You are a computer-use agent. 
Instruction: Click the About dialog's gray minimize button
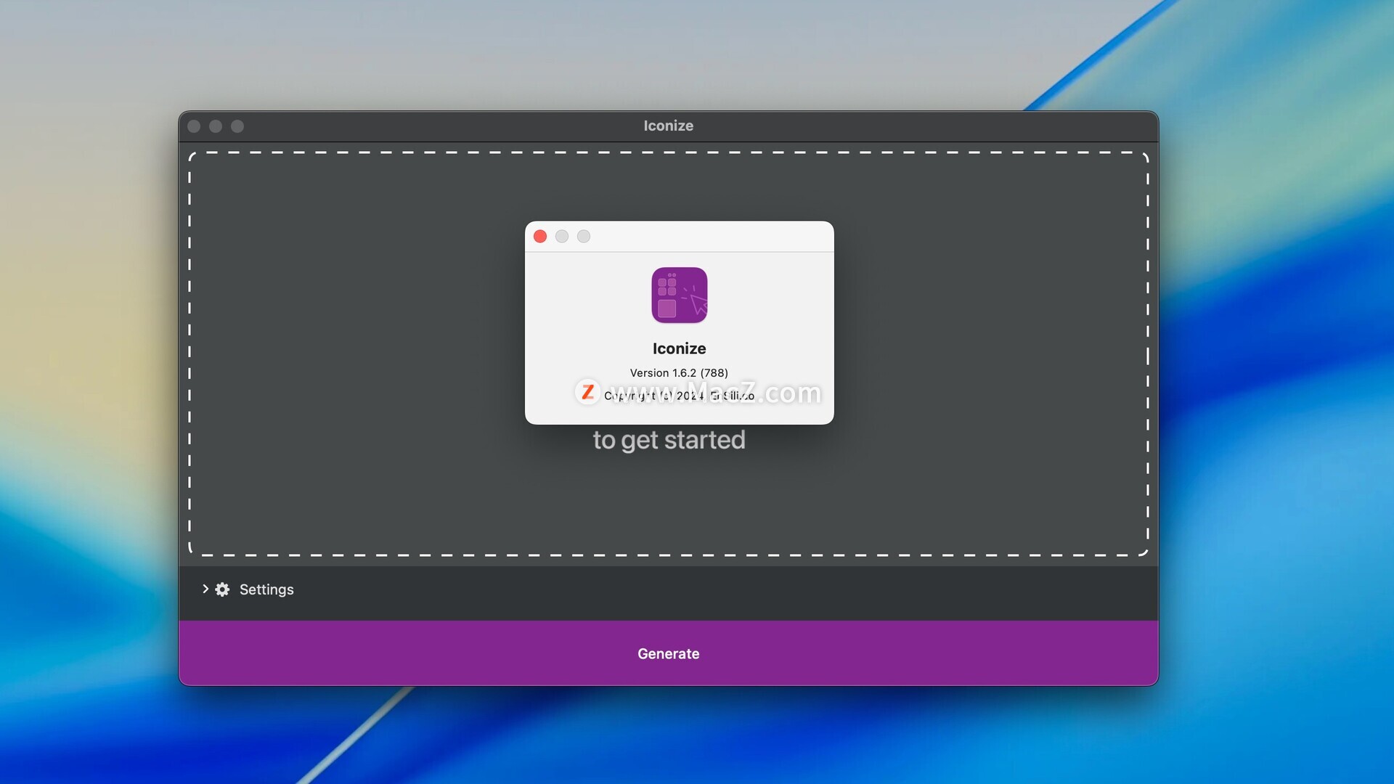coord(562,237)
